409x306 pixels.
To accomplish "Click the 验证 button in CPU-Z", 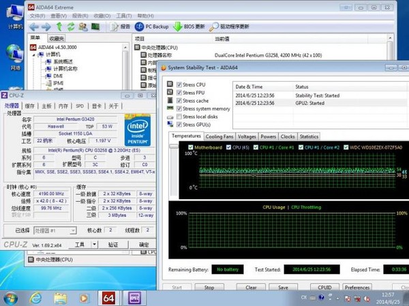I will [113, 245].
